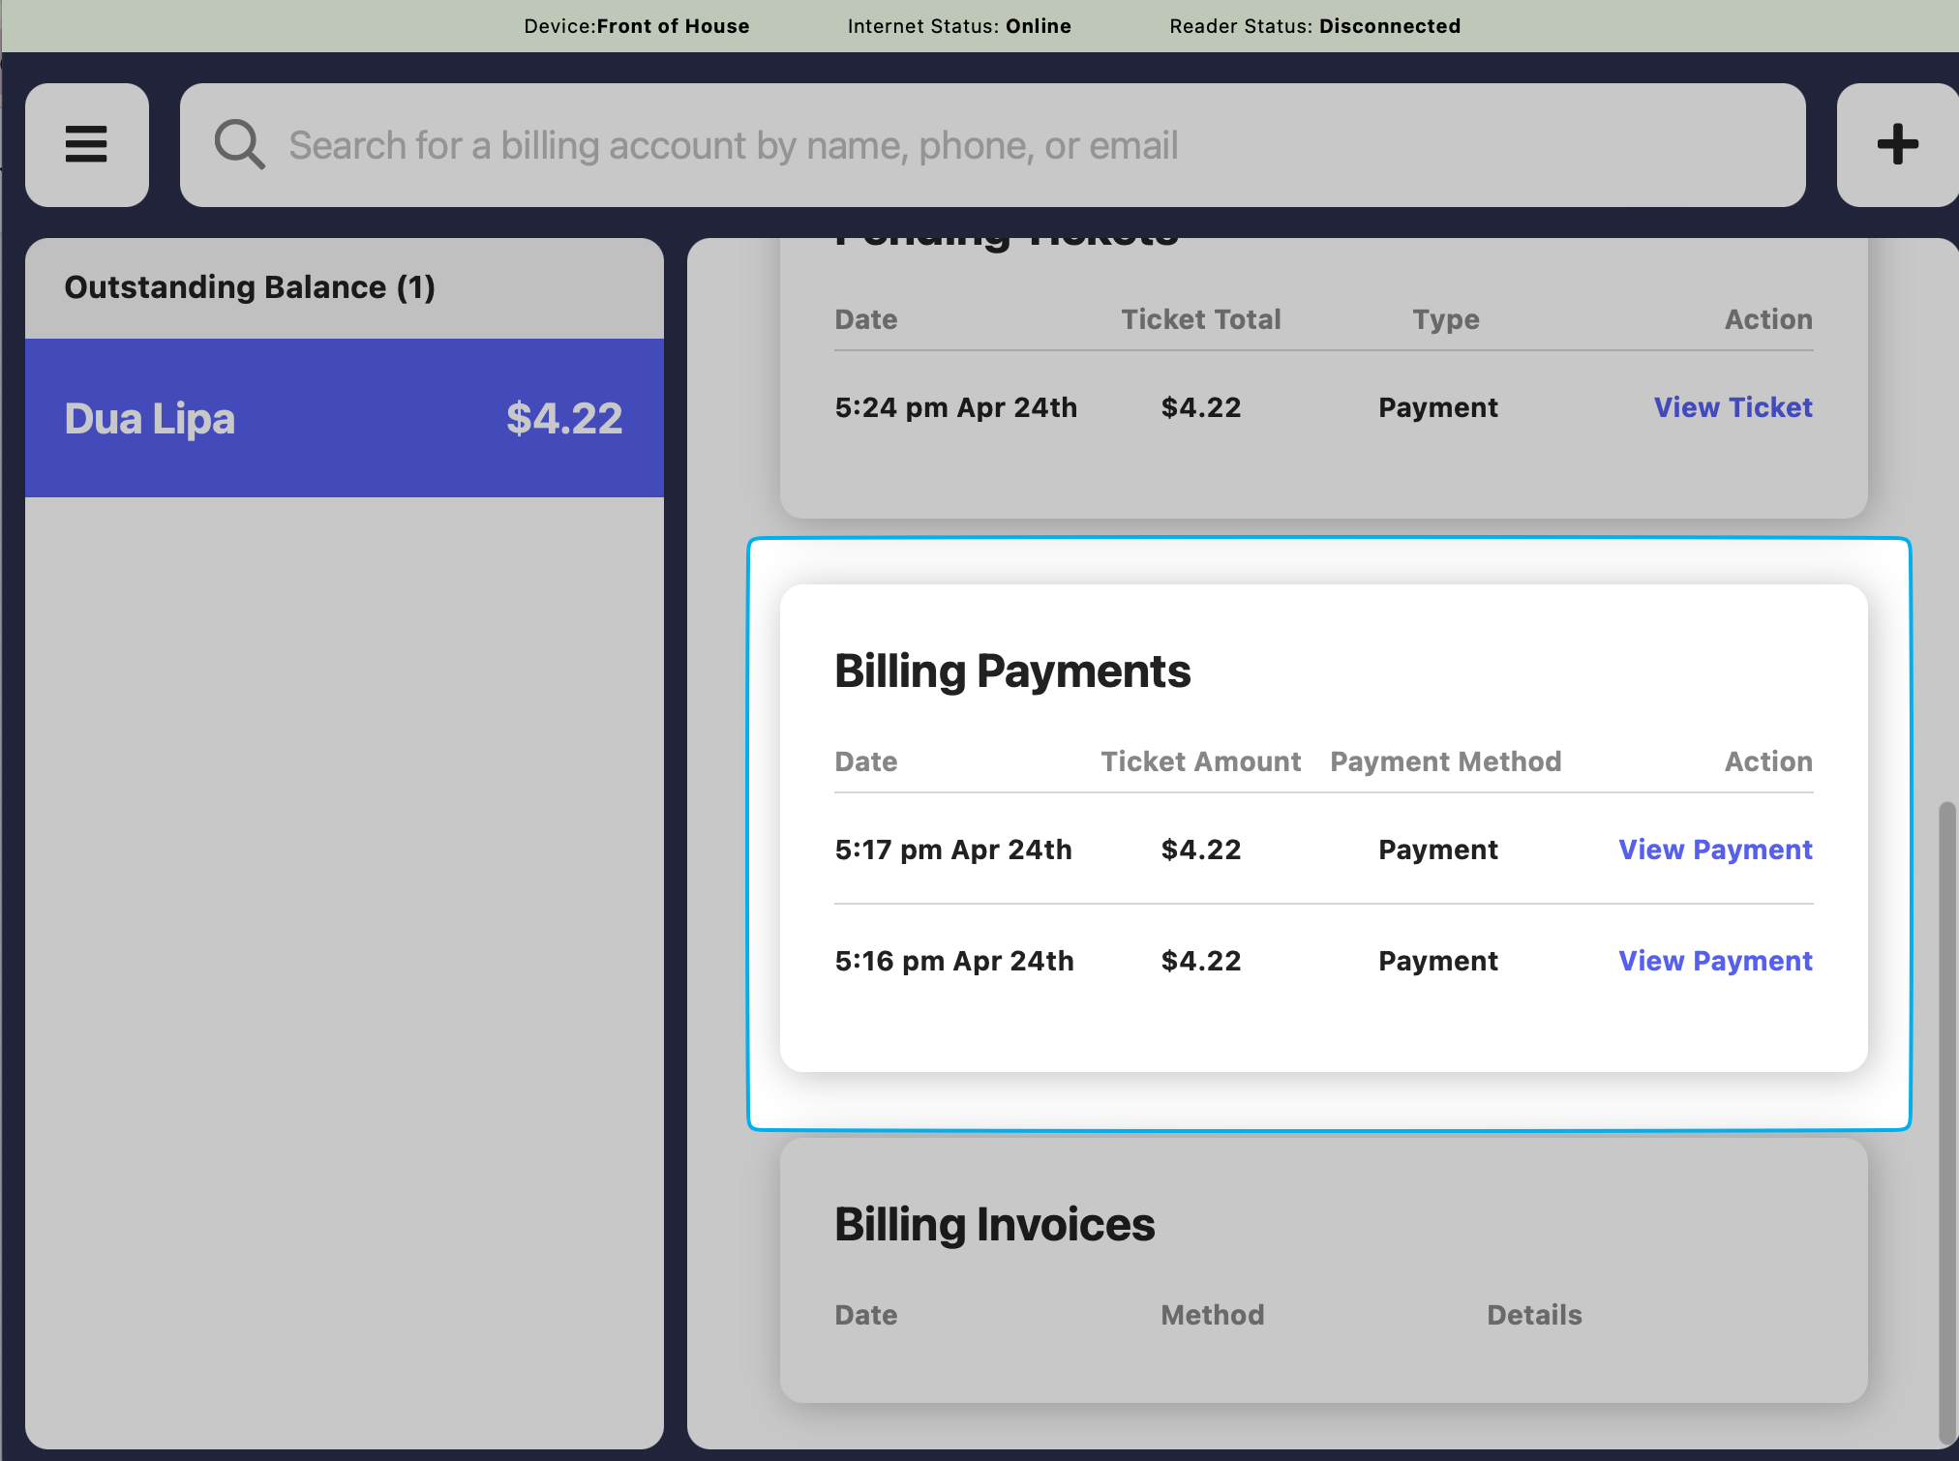1959x1461 pixels.
Task: View Payment for 5:16 pm entry
Action: click(1715, 961)
